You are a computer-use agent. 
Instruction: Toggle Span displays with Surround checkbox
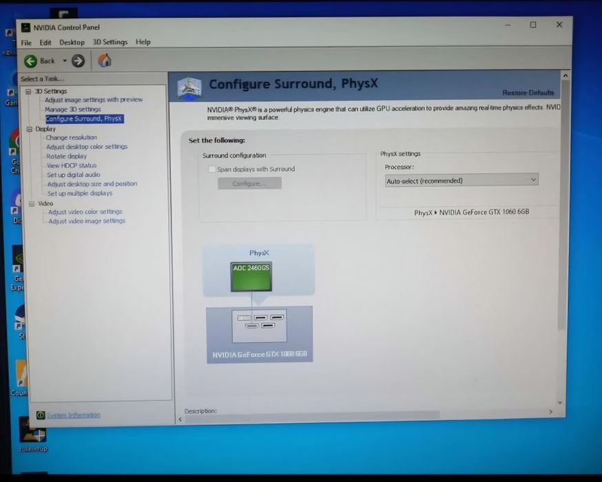212,169
